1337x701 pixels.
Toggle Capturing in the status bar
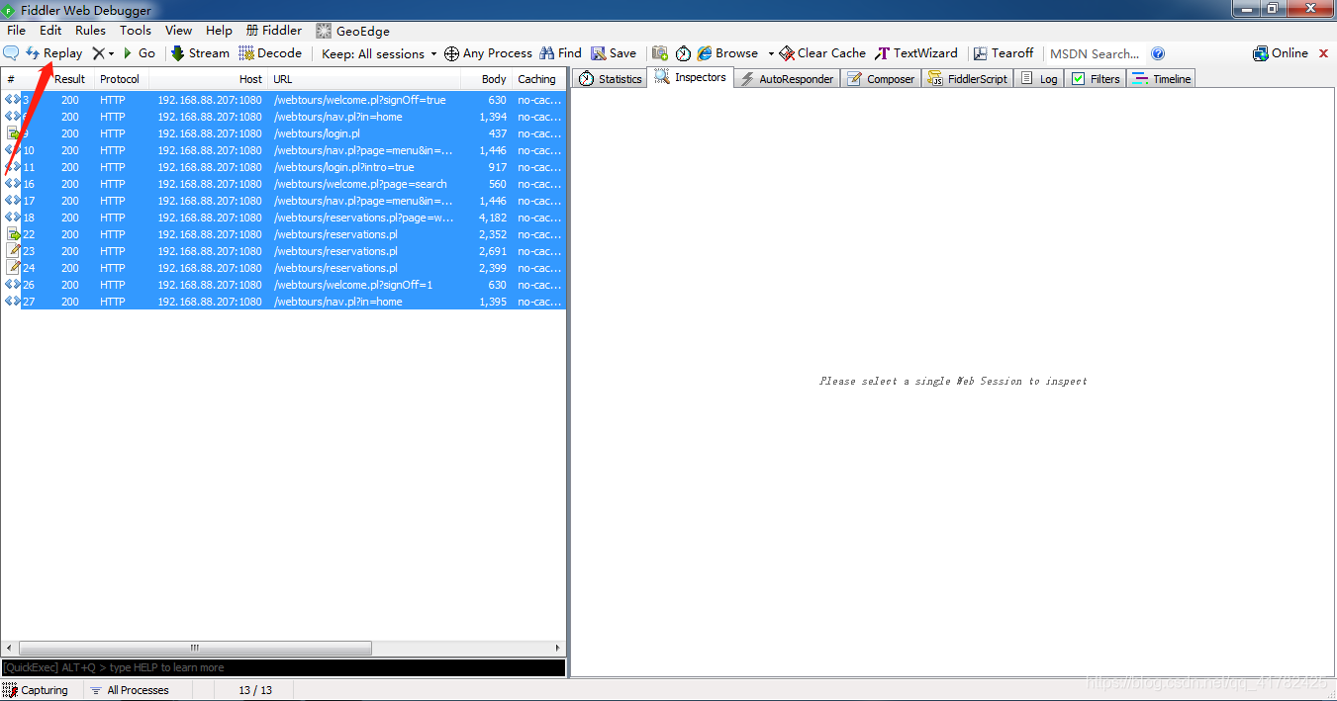[x=36, y=690]
